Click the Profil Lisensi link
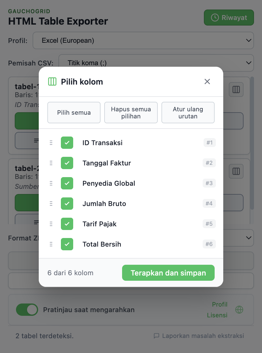 (219, 310)
